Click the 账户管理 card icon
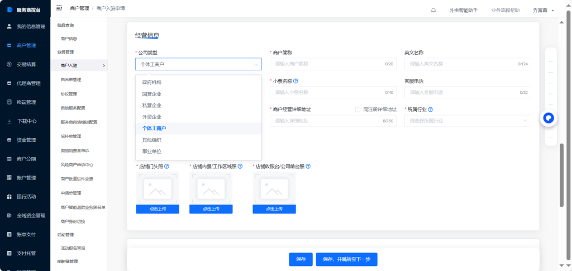 point(9,178)
